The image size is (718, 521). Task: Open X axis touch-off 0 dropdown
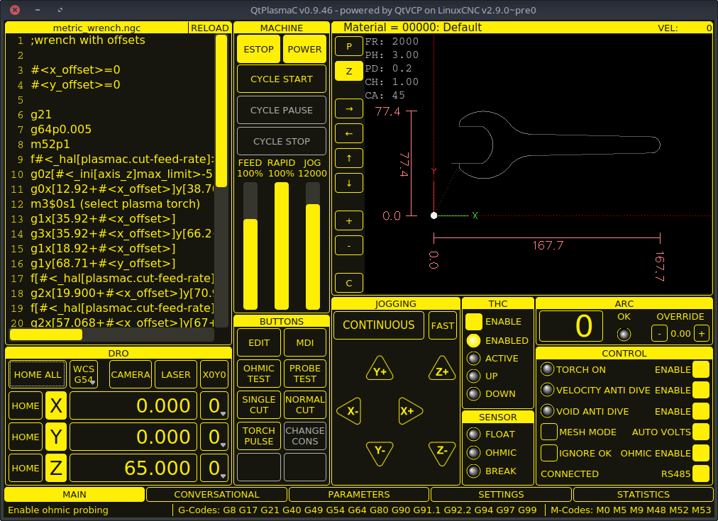point(214,405)
